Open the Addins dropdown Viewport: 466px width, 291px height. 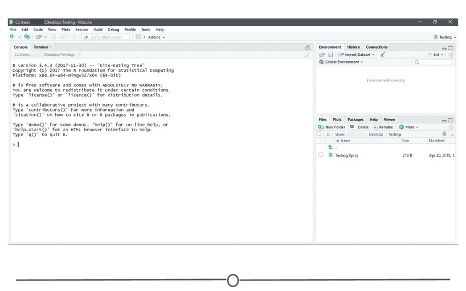point(156,37)
